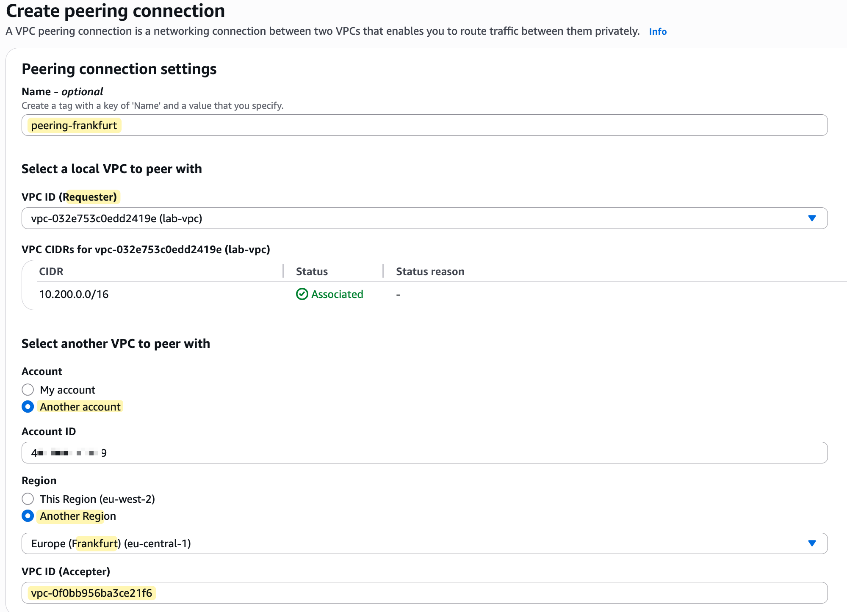Open the Europe (Frankfurt) region selector
The width and height of the screenshot is (847, 612).
(415, 543)
